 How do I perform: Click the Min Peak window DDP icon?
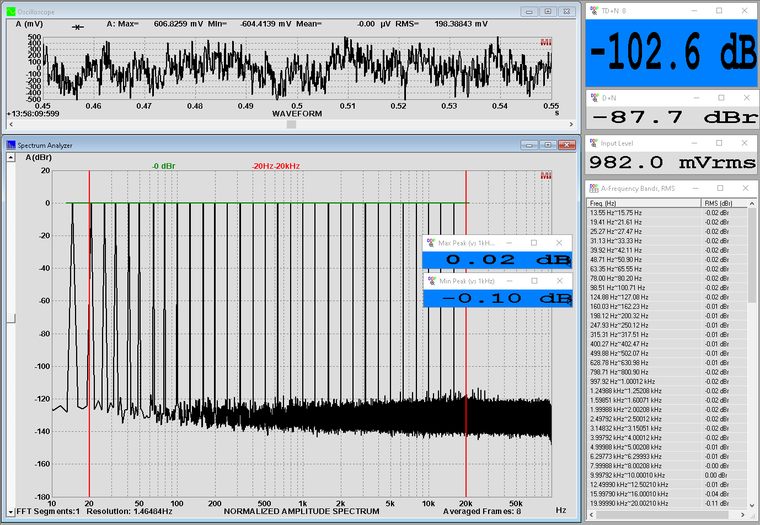point(432,281)
